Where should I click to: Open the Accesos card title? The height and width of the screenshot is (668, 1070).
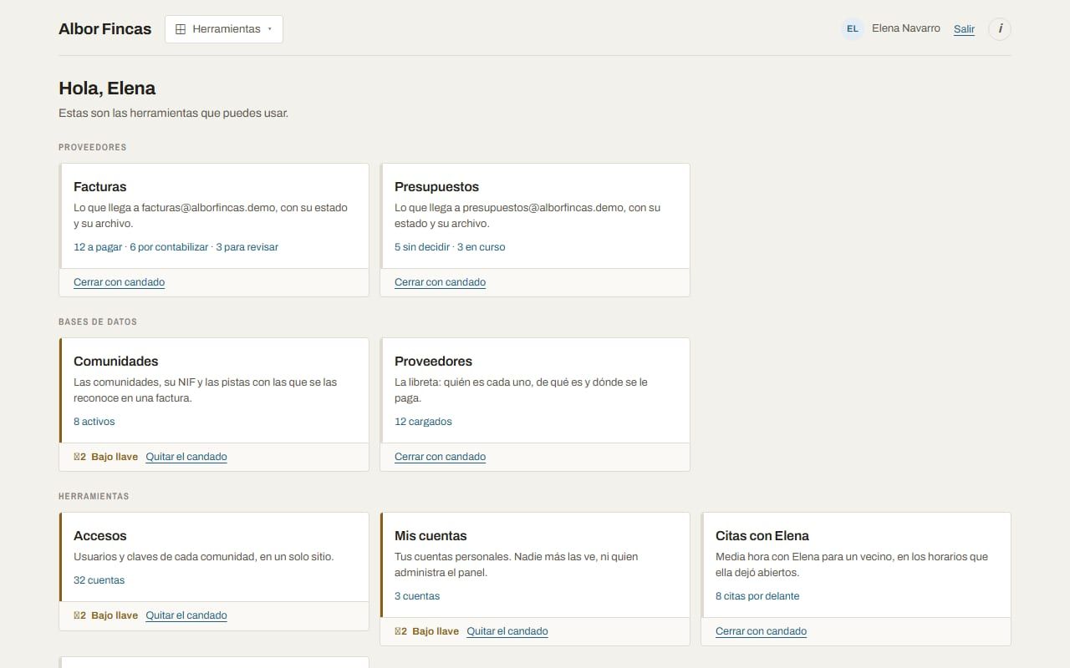[x=100, y=536]
